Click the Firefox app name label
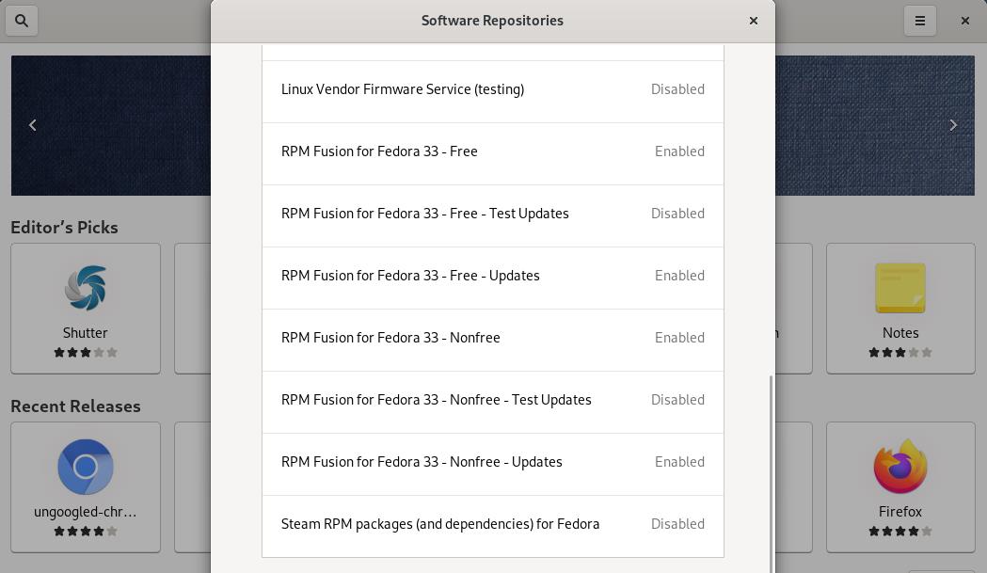 [900, 512]
